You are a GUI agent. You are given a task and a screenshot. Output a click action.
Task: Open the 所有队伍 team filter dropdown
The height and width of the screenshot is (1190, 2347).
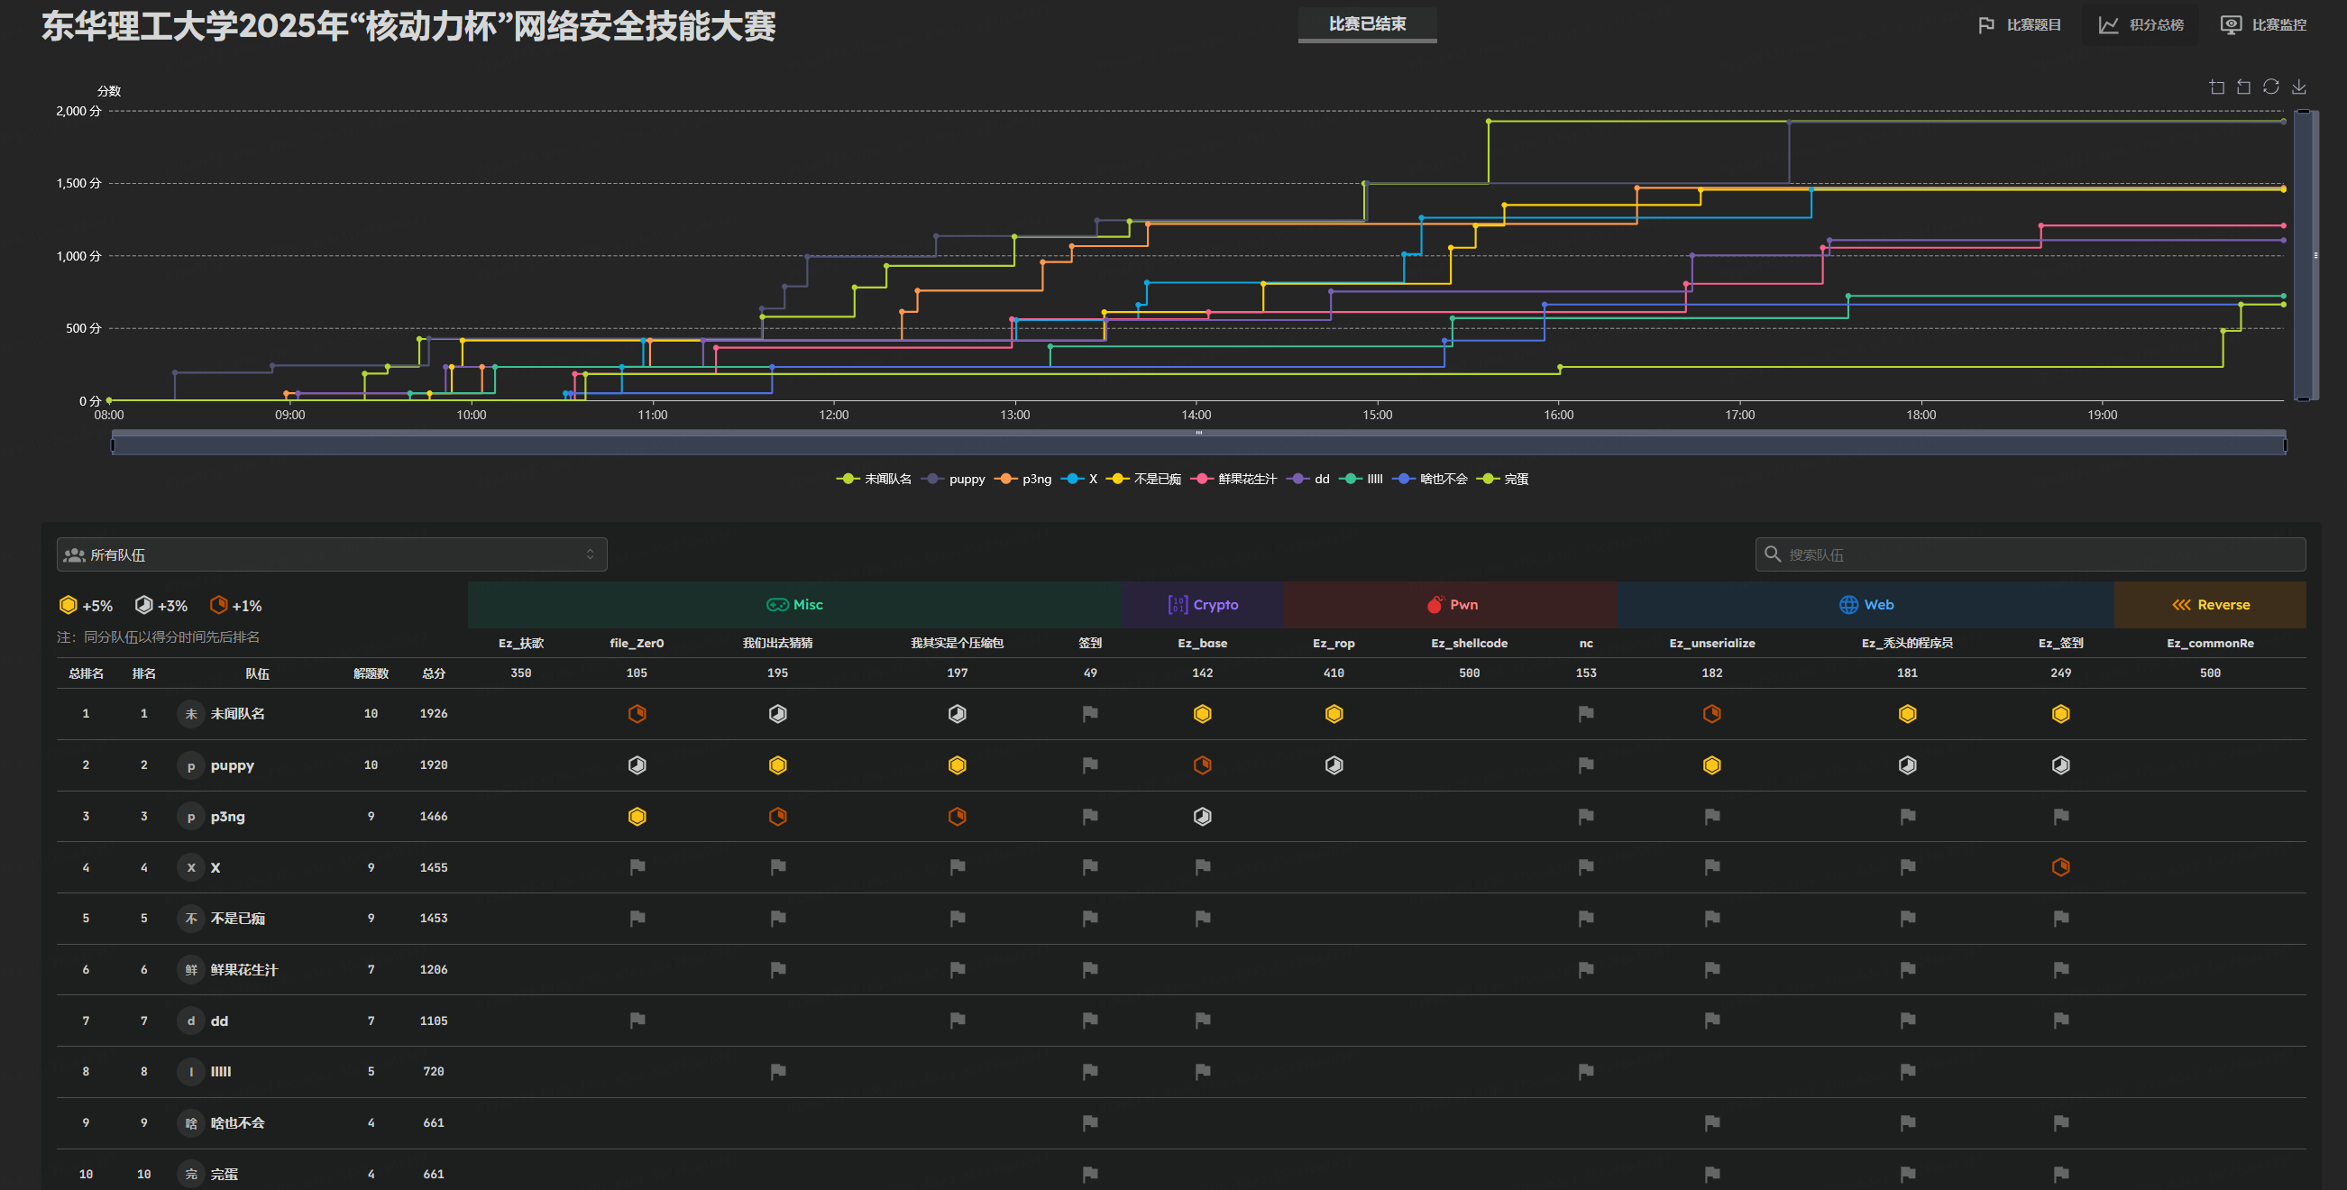[x=332, y=555]
